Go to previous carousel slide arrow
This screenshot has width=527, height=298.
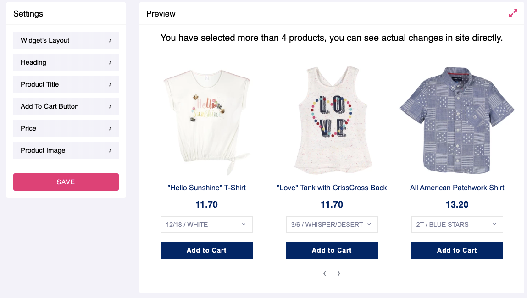pyautogui.click(x=325, y=274)
